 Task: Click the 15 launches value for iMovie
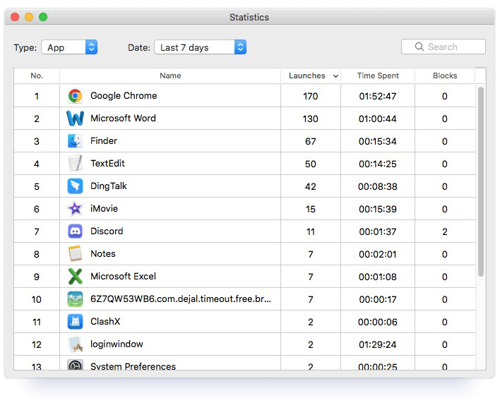tap(310, 210)
